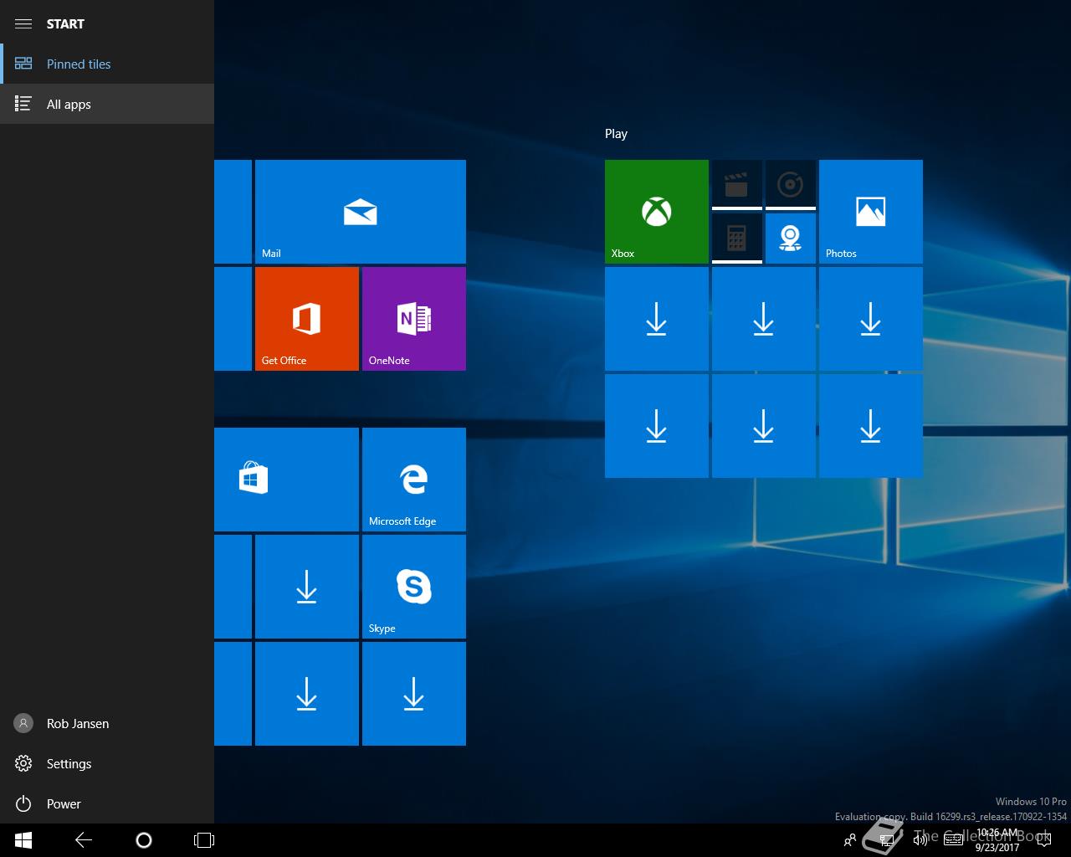
Task: Open Cortana circle on taskbar
Action: 144,840
